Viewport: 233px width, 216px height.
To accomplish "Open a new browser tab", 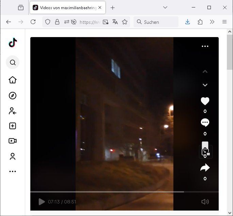I will tap(113, 7).
